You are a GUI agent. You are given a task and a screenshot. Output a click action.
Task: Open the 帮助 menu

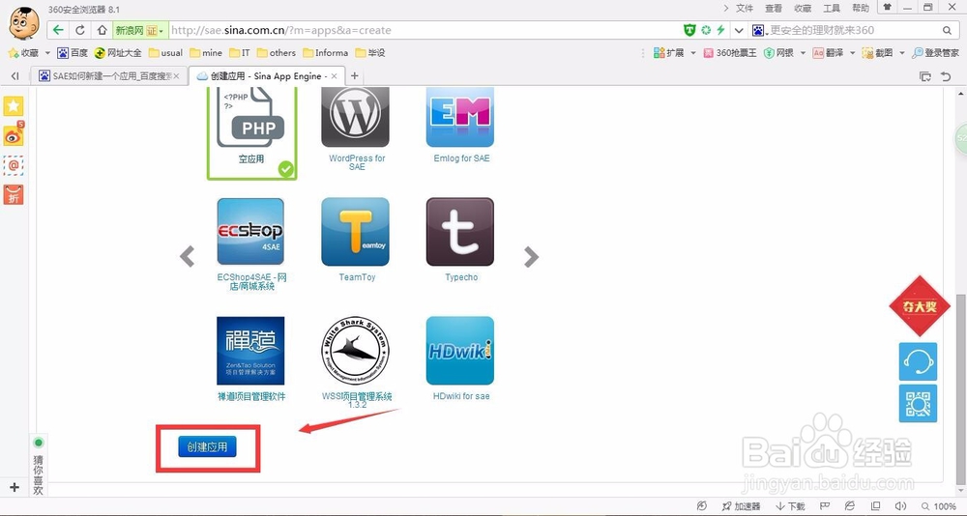coord(861,8)
